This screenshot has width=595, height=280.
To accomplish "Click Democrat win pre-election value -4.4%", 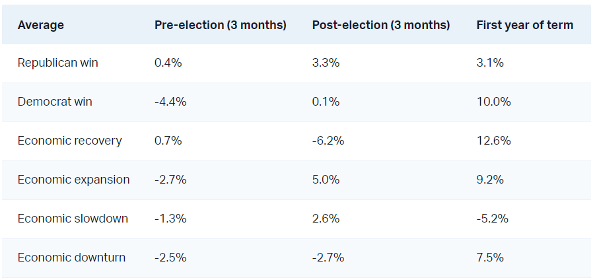I will (170, 102).
